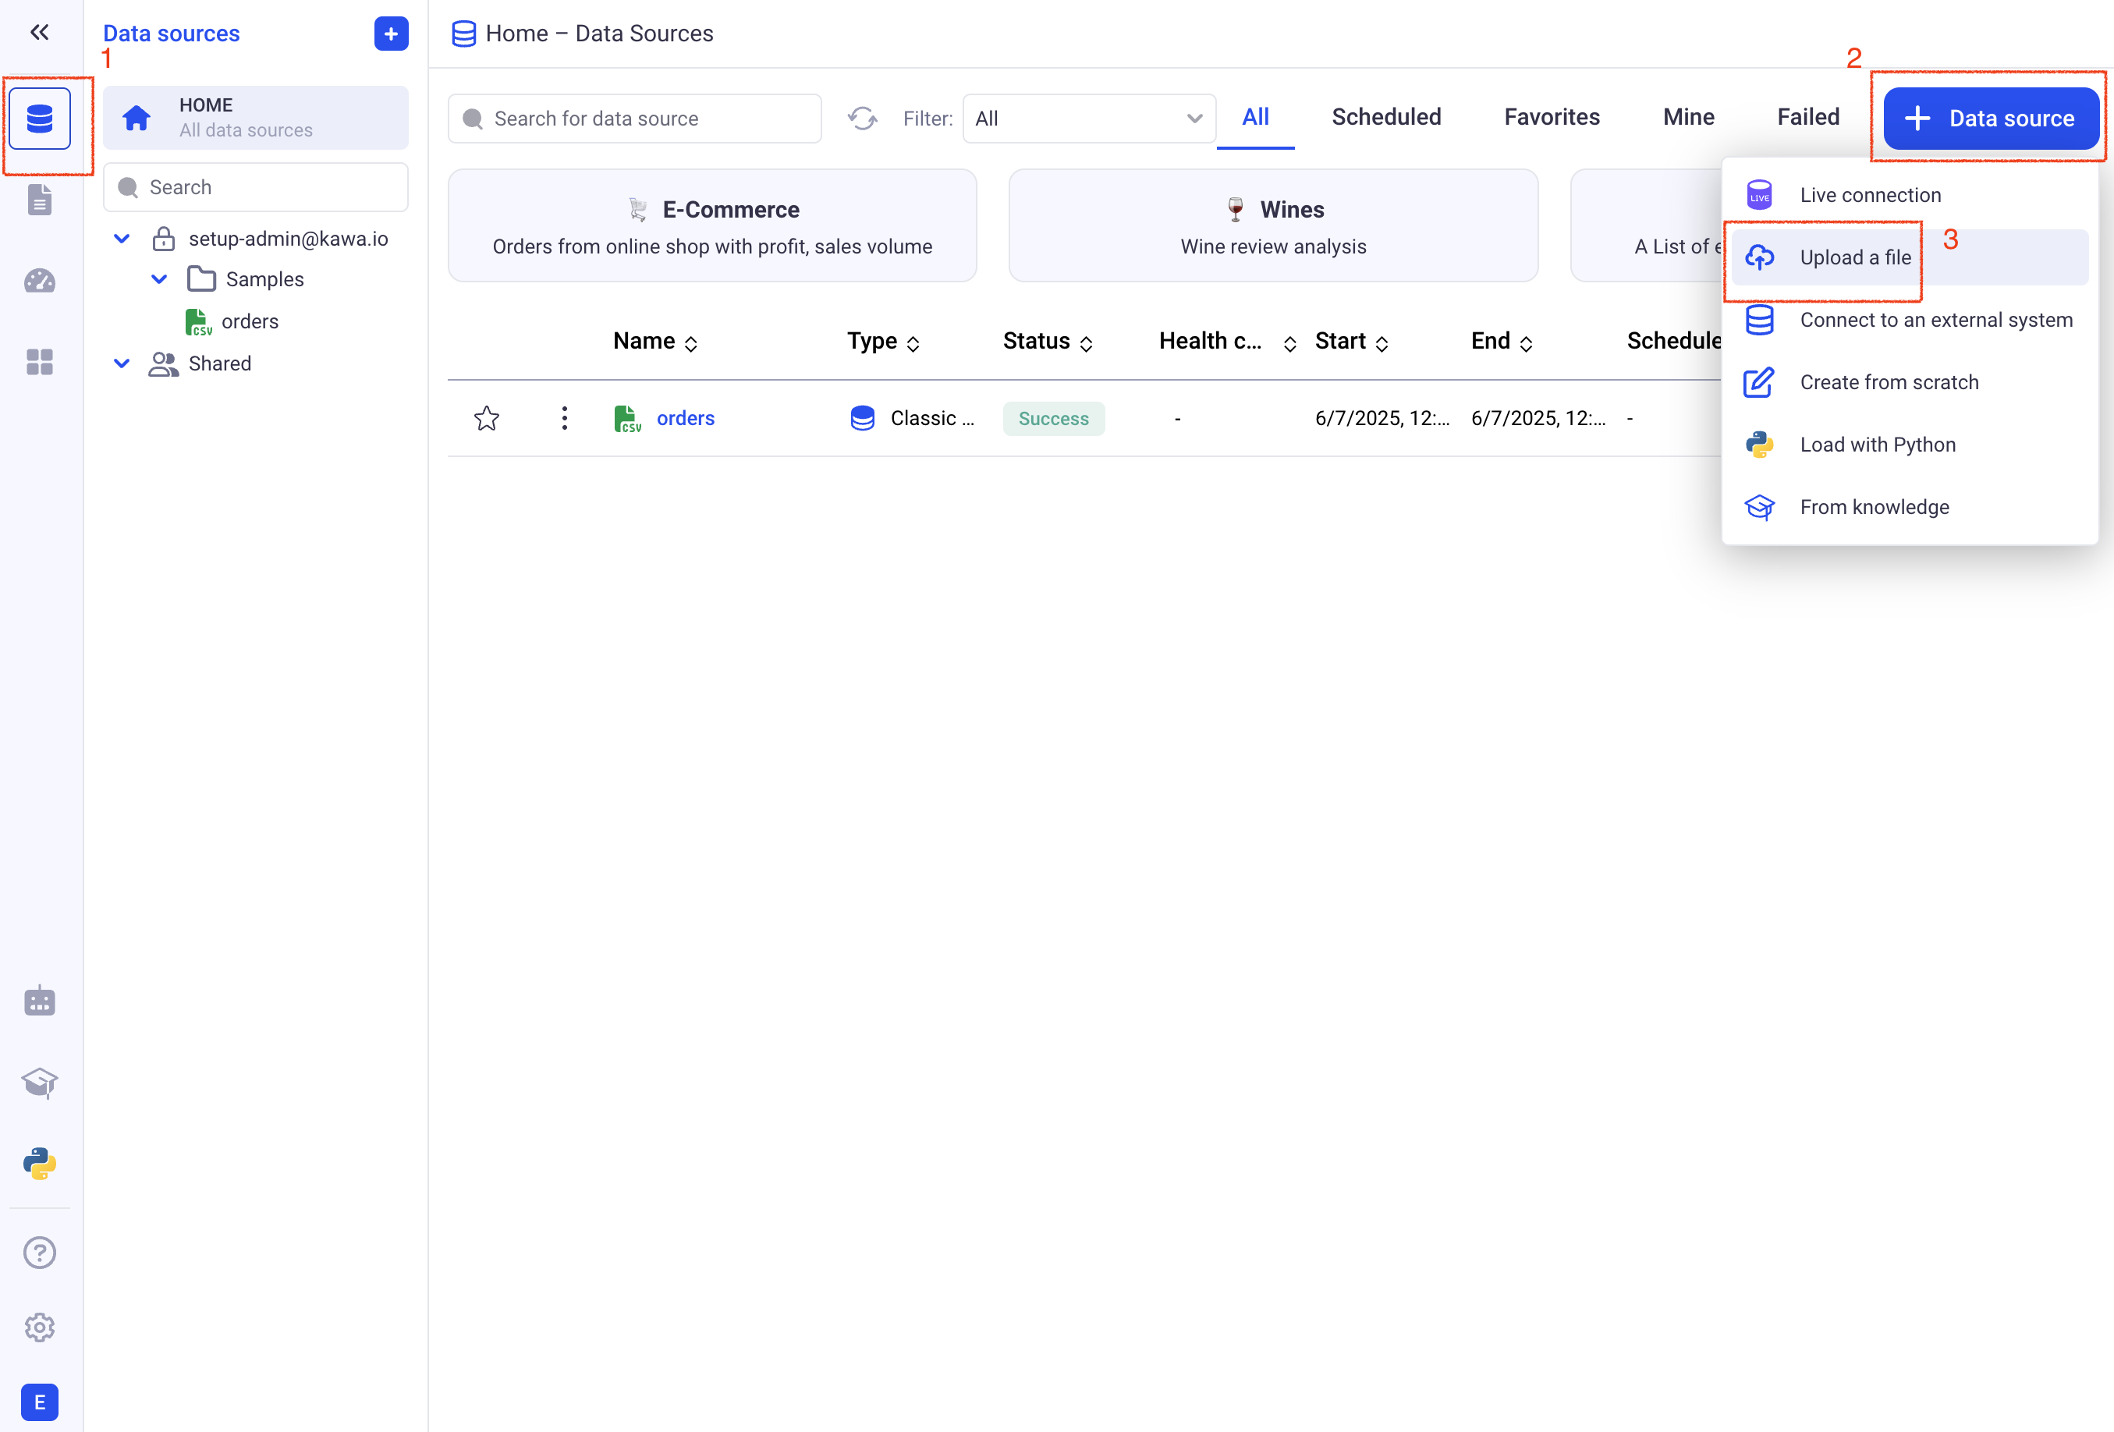Open the orders data source link
The height and width of the screenshot is (1432, 2114).
(685, 419)
